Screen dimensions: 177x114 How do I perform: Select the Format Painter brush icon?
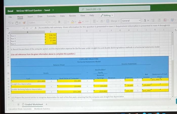click(24, 23)
